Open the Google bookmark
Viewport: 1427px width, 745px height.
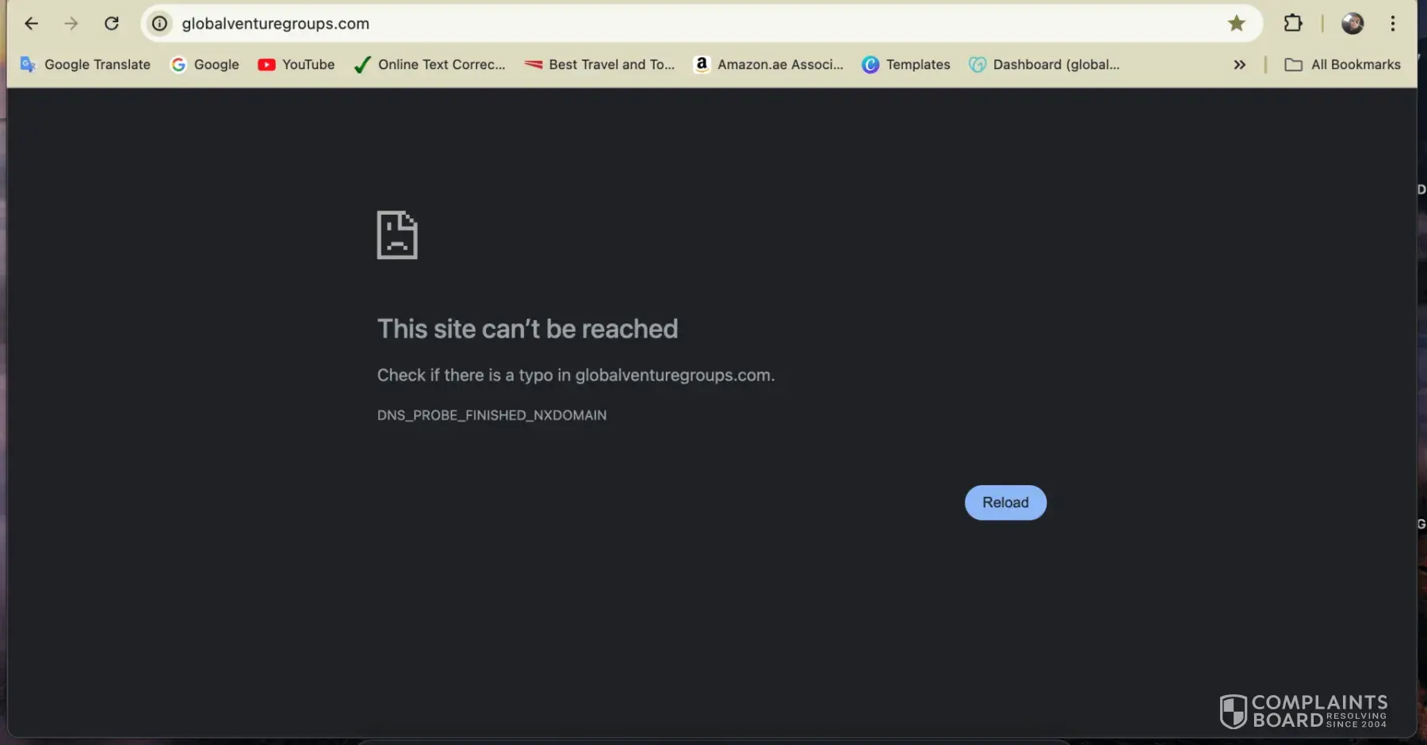205,65
